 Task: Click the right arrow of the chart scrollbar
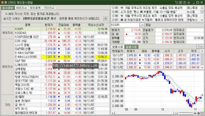click(176, 113)
